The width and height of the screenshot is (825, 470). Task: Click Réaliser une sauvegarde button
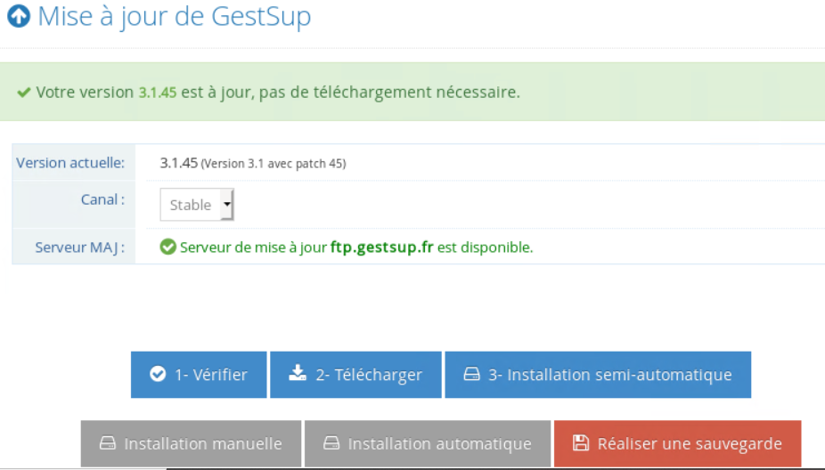(x=677, y=443)
